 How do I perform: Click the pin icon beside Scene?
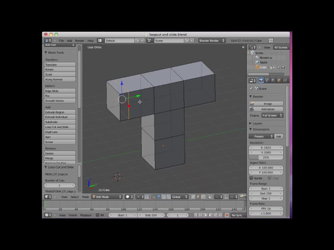[x=251, y=89]
